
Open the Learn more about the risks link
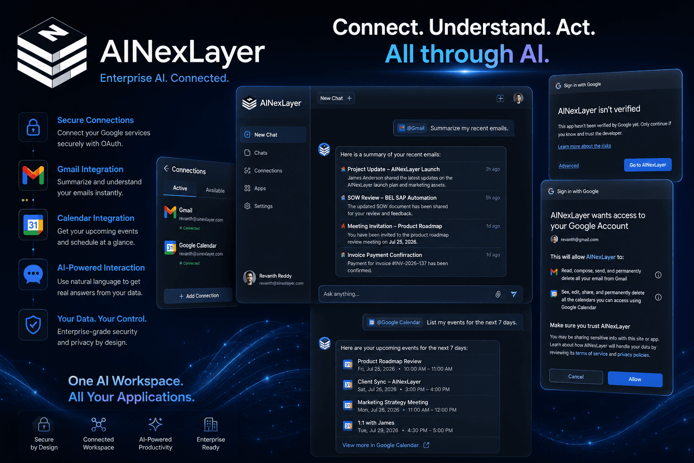pos(584,146)
